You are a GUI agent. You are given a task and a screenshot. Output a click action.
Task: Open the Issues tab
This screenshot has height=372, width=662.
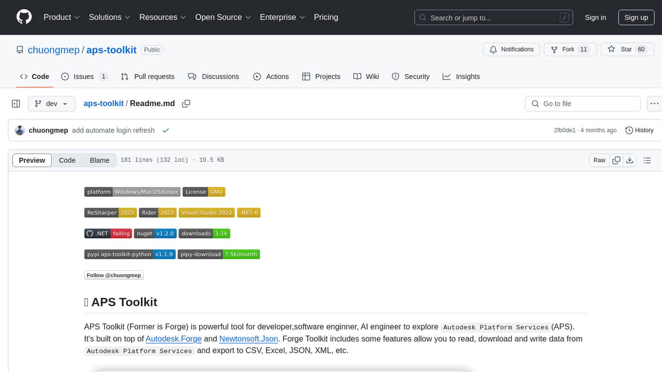pos(85,76)
